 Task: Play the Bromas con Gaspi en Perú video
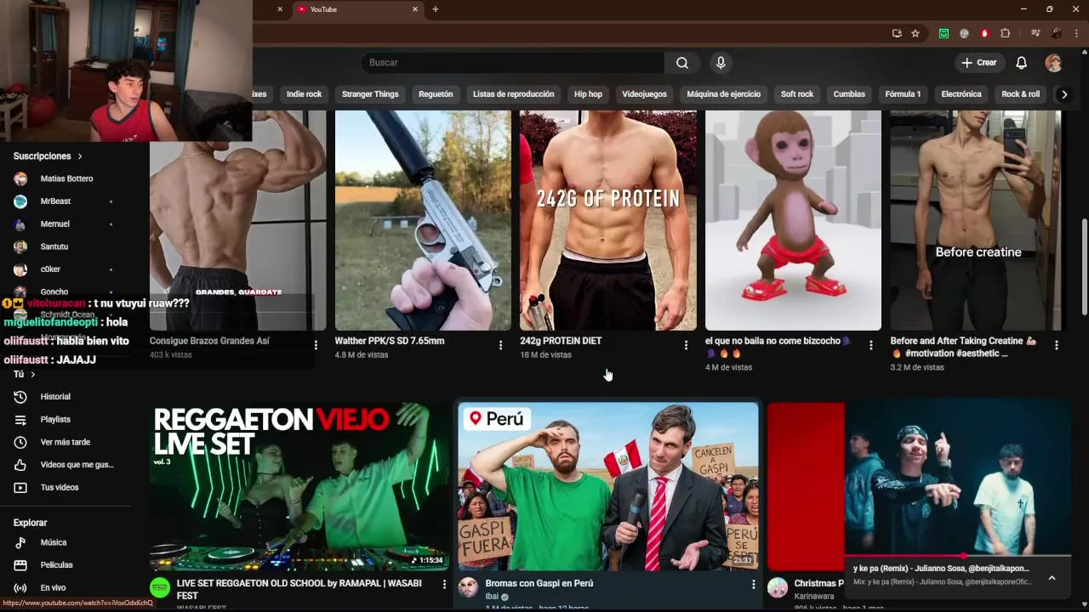click(608, 486)
